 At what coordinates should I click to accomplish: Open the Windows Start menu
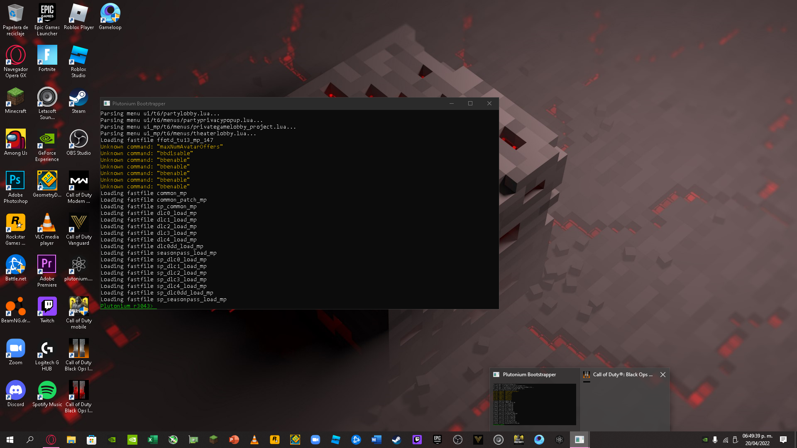[x=10, y=440]
